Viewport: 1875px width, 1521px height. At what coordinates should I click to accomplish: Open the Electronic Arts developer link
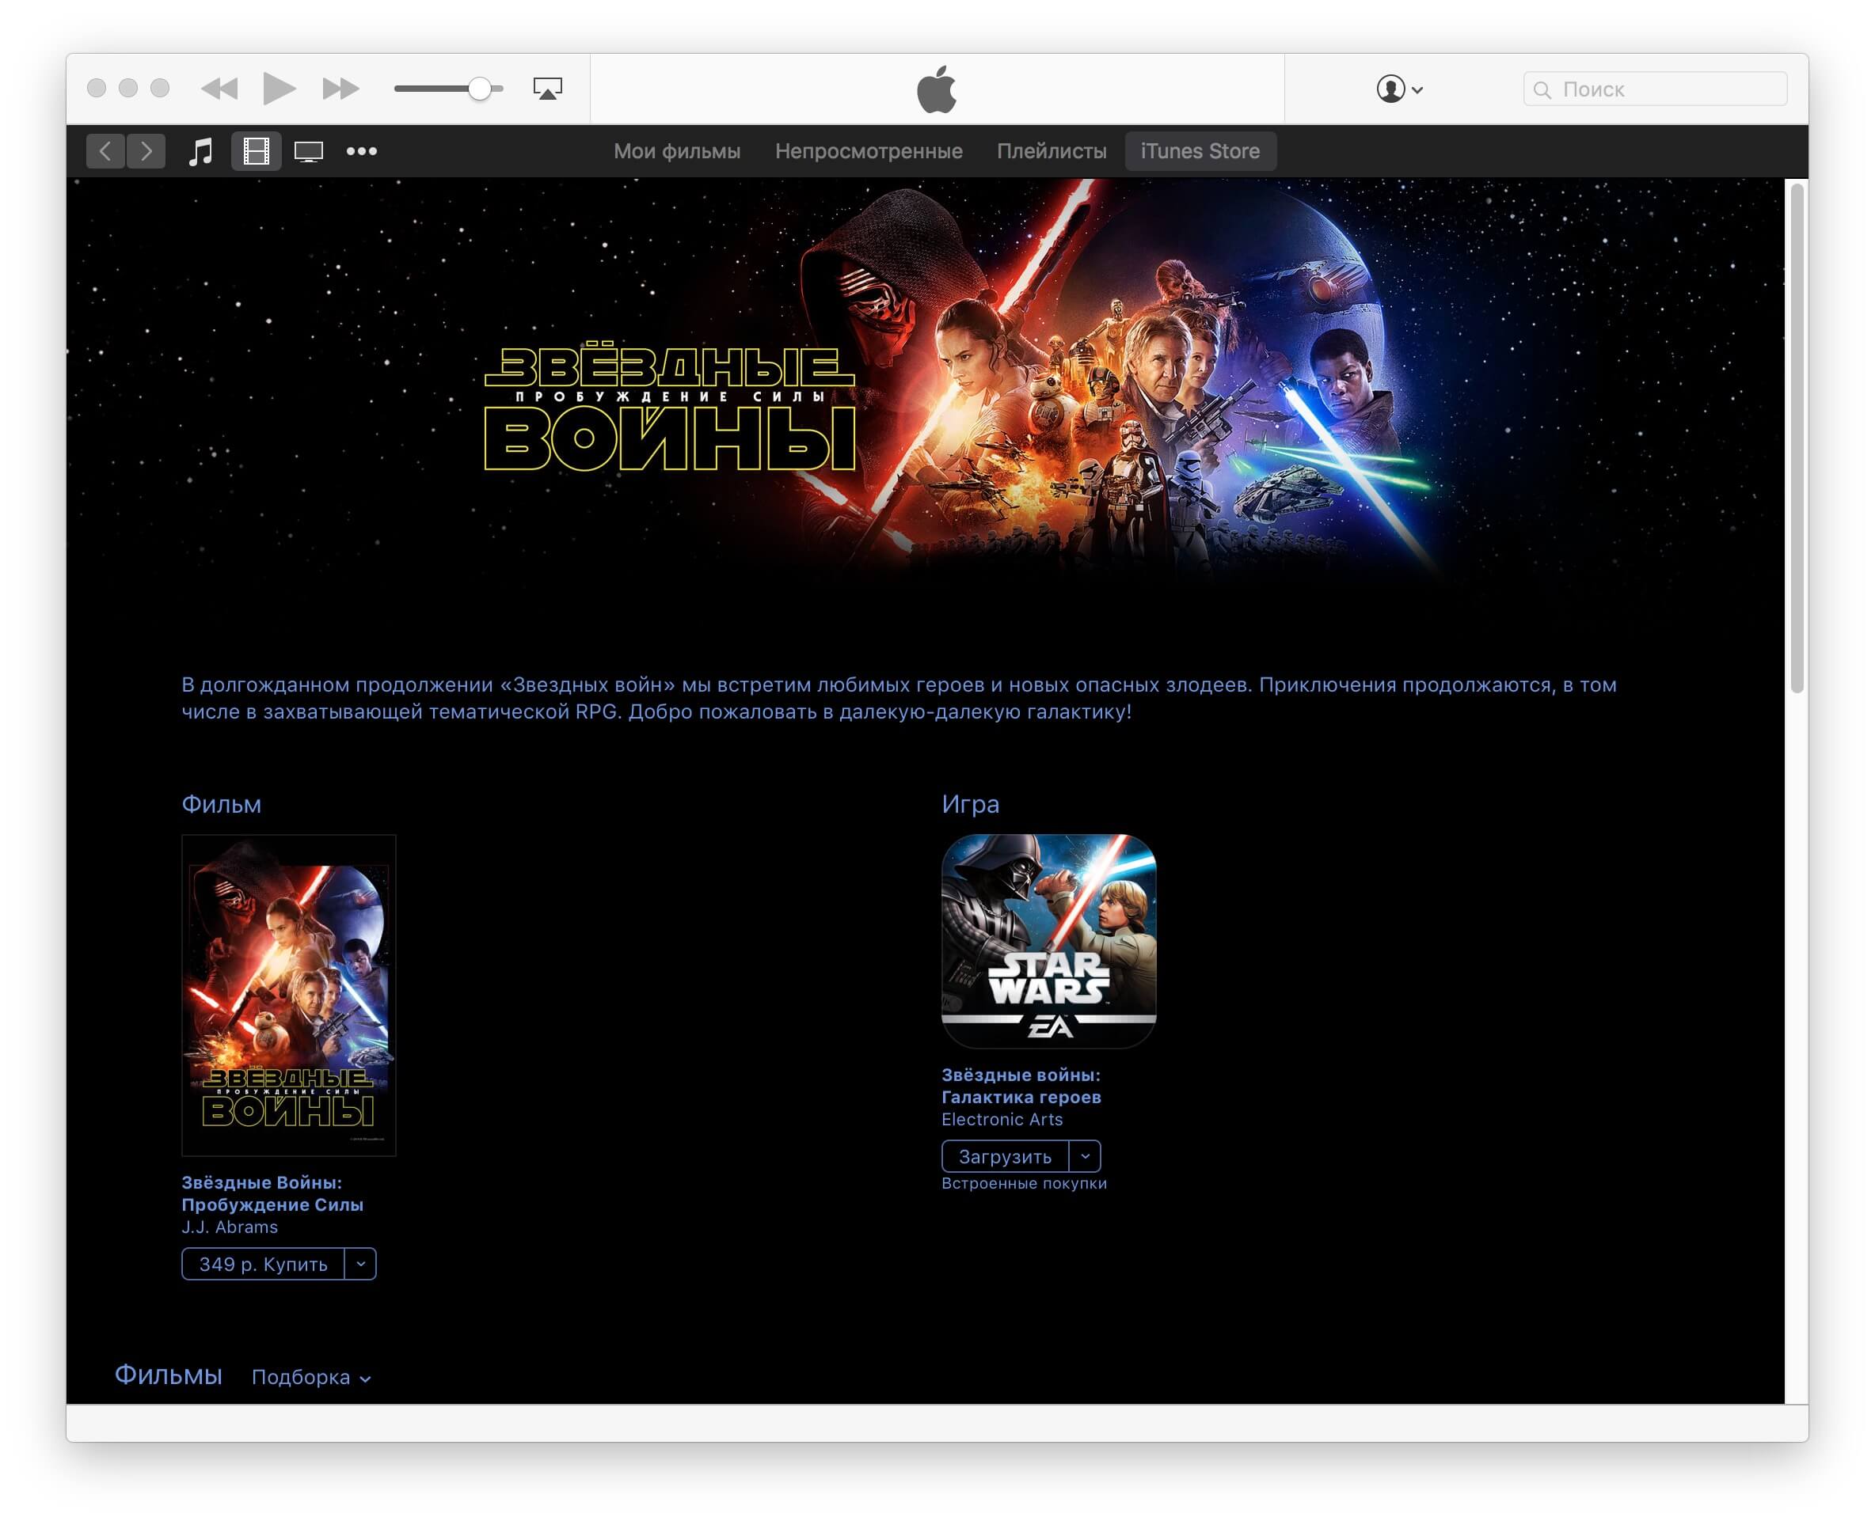click(x=1002, y=1119)
